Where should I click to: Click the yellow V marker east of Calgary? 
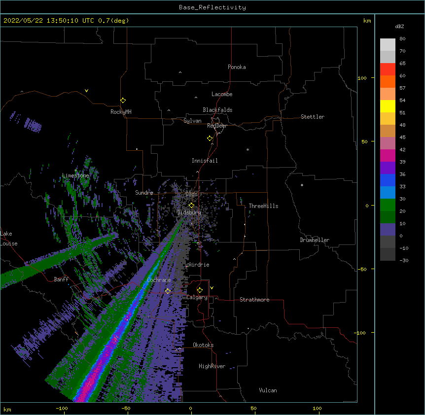212,288
